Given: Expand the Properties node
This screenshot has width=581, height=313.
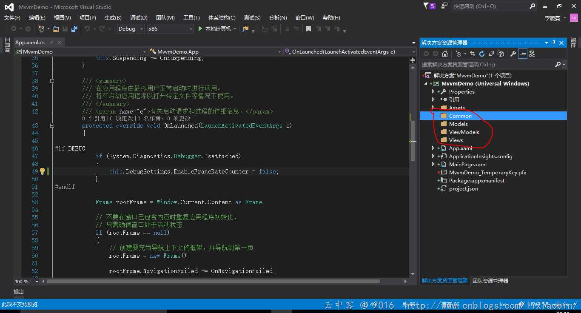Looking at the screenshot, I should pyautogui.click(x=433, y=91).
